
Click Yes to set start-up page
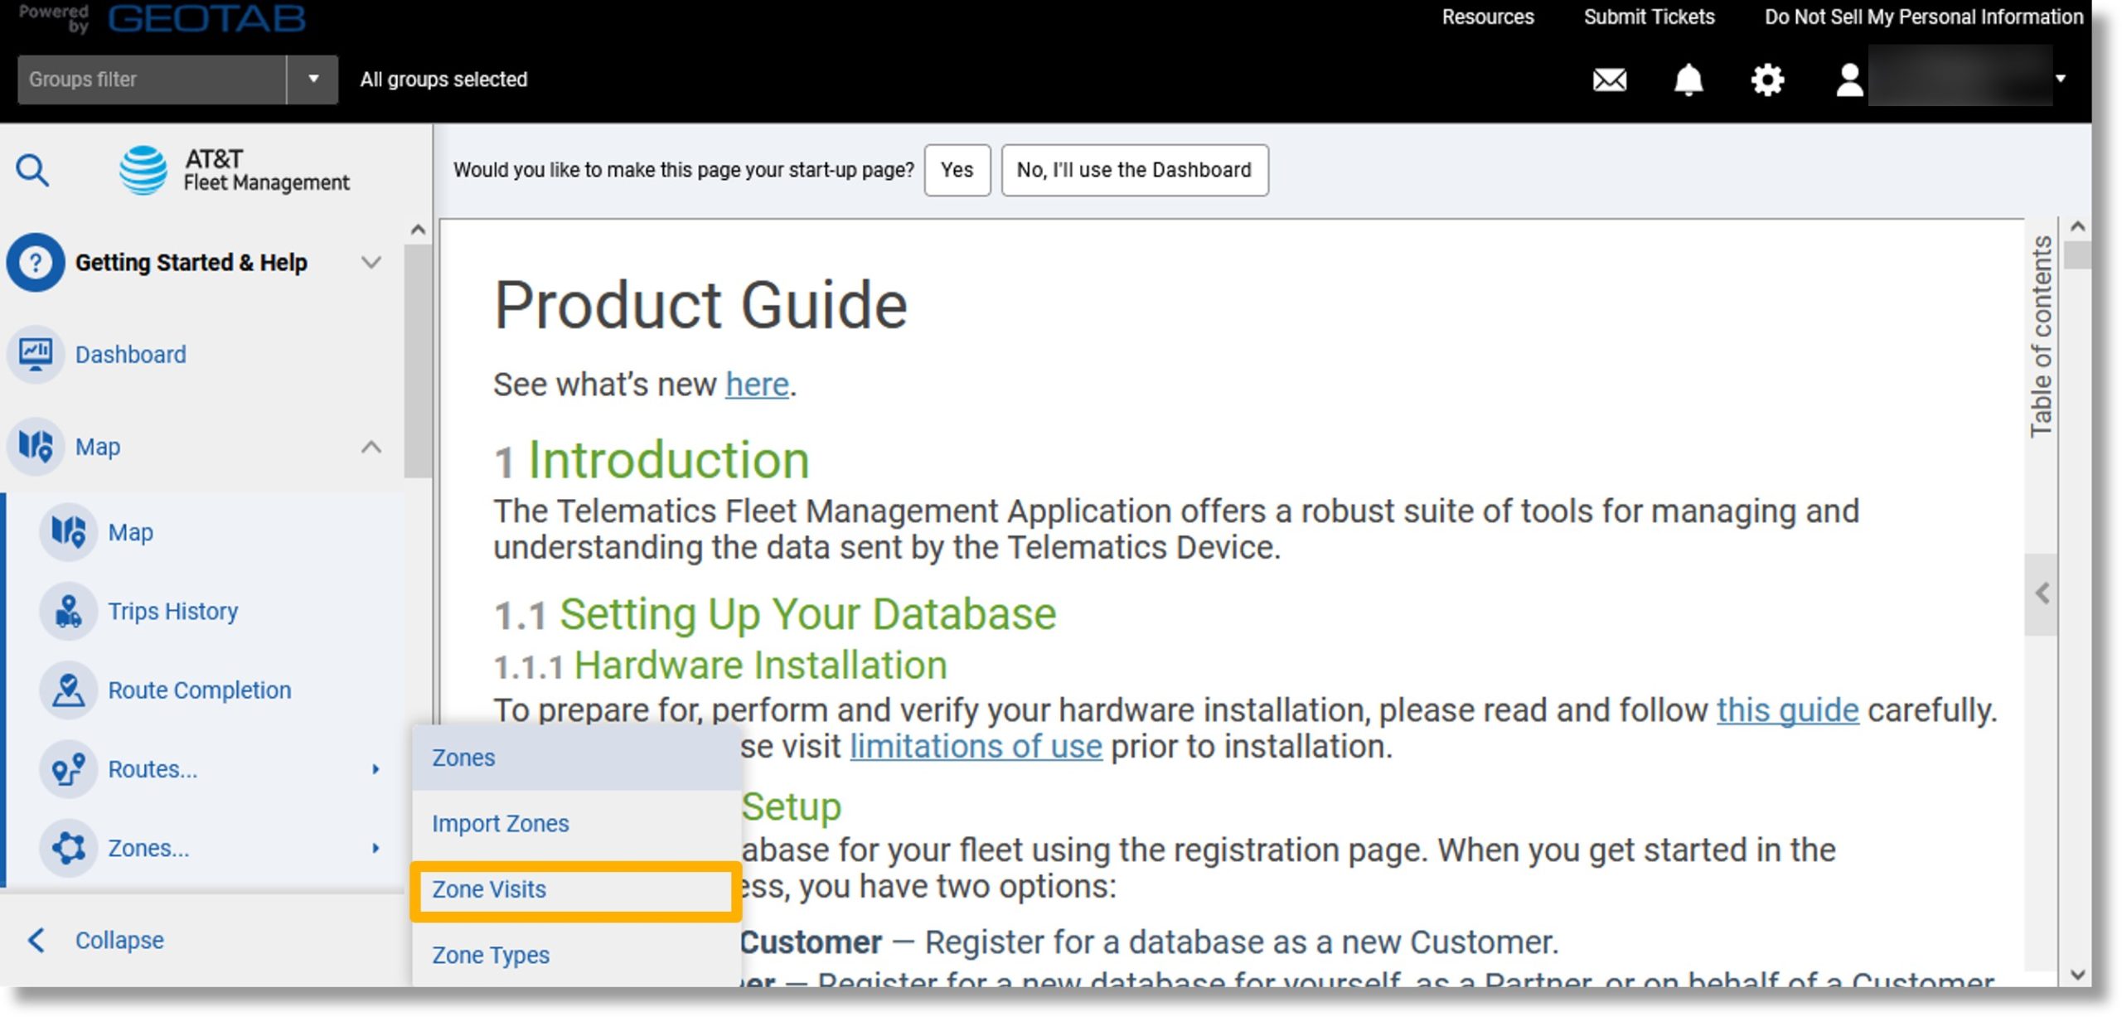957,169
